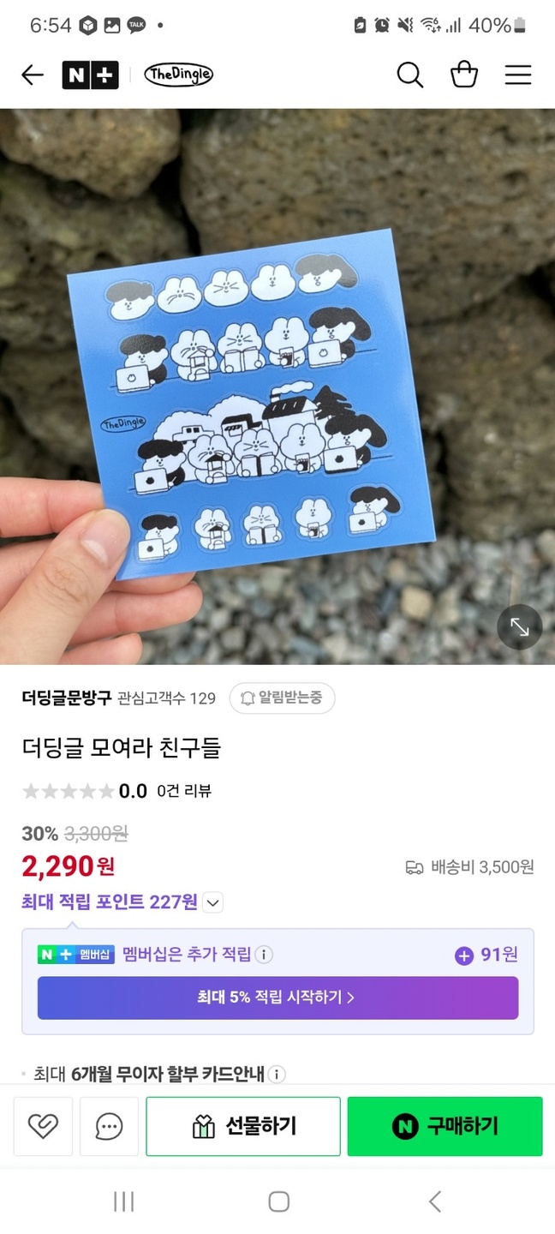Open info icon next to 멤버십은 추가 적립

265,955
